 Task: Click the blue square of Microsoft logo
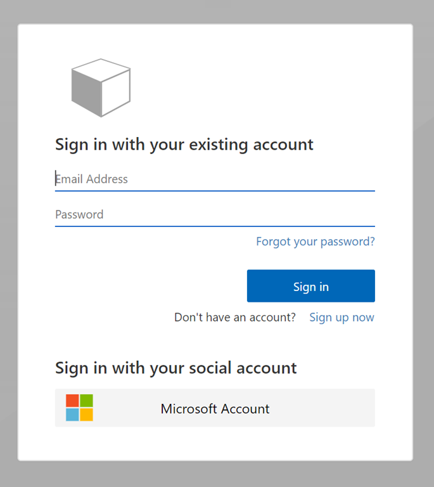click(72, 415)
